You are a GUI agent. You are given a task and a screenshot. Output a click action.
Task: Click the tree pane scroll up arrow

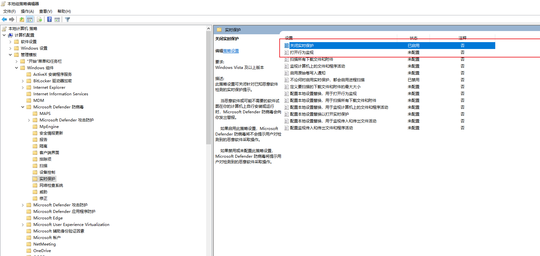coord(208,29)
